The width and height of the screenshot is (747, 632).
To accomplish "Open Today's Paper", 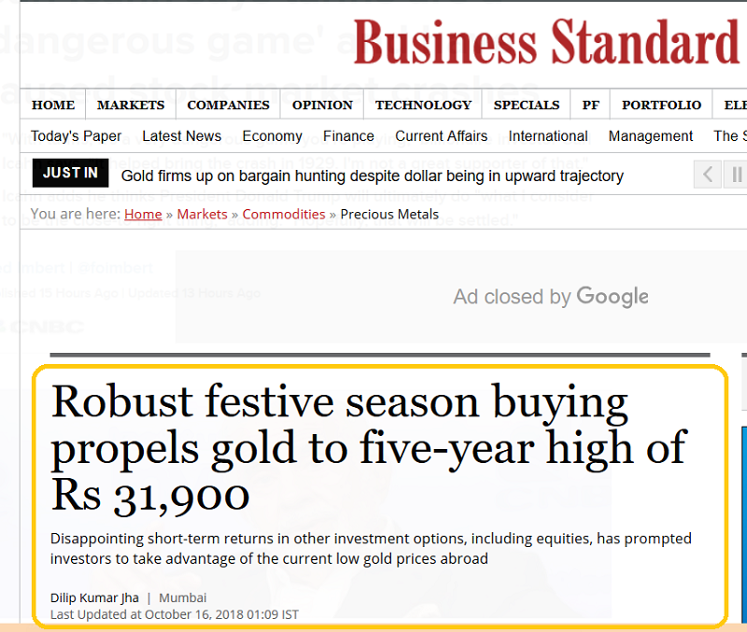I will pyautogui.click(x=76, y=136).
